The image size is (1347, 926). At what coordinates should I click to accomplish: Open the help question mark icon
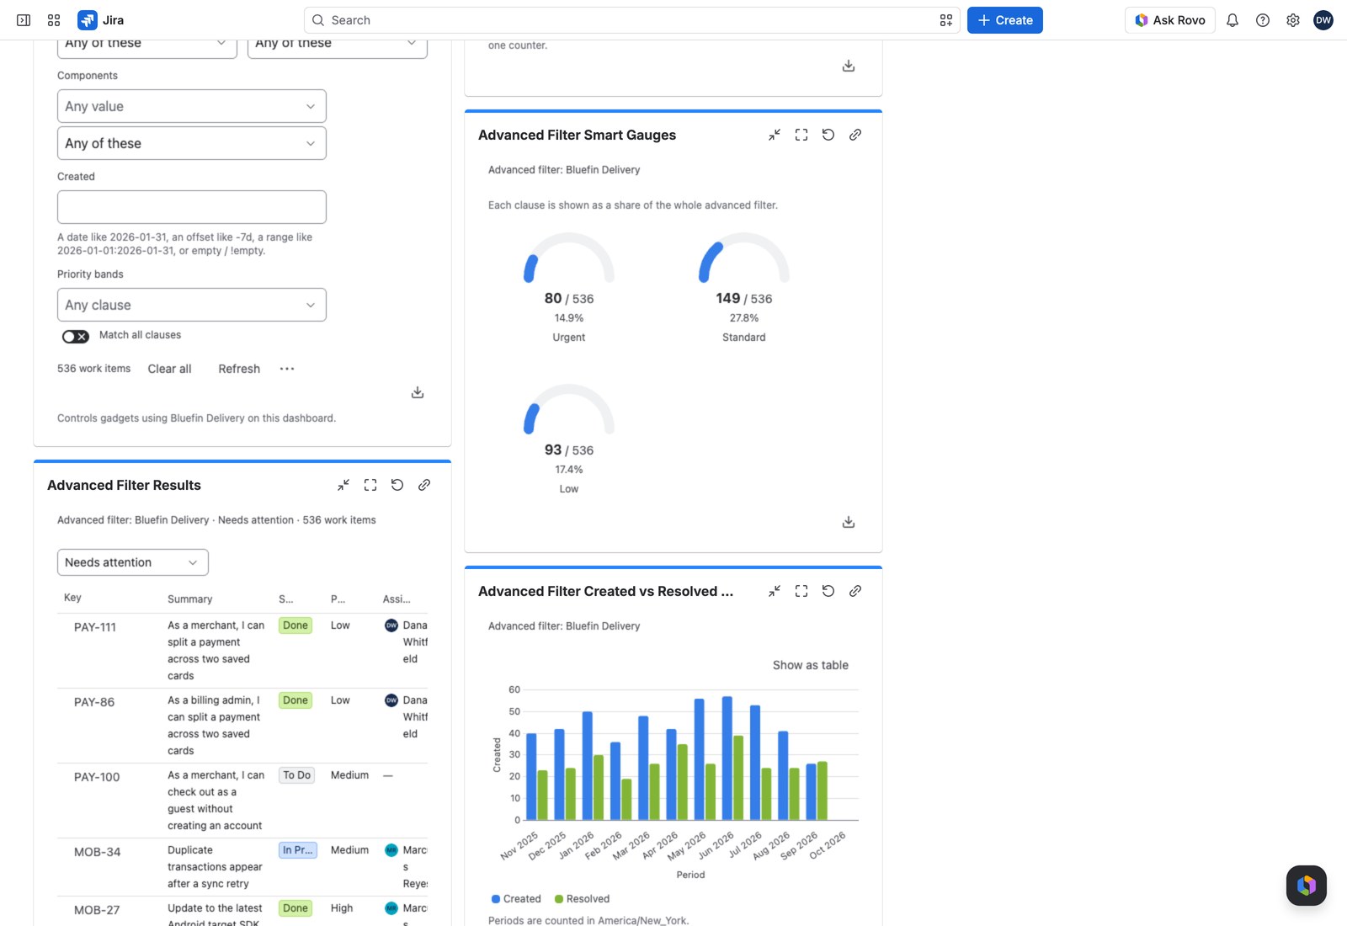[1263, 20]
